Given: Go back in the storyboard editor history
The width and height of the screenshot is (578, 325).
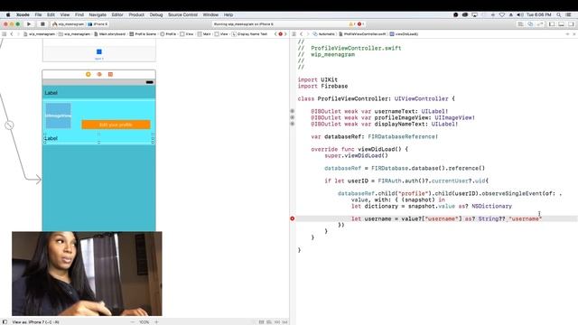Looking at the screenshot, I should [x=12, y=34].
